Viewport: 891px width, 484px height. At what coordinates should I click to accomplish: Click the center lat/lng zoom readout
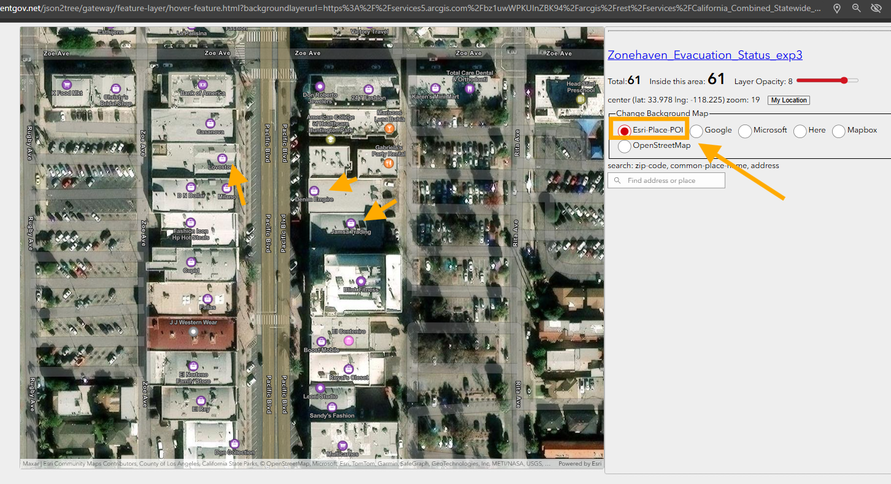pos(684,100)
